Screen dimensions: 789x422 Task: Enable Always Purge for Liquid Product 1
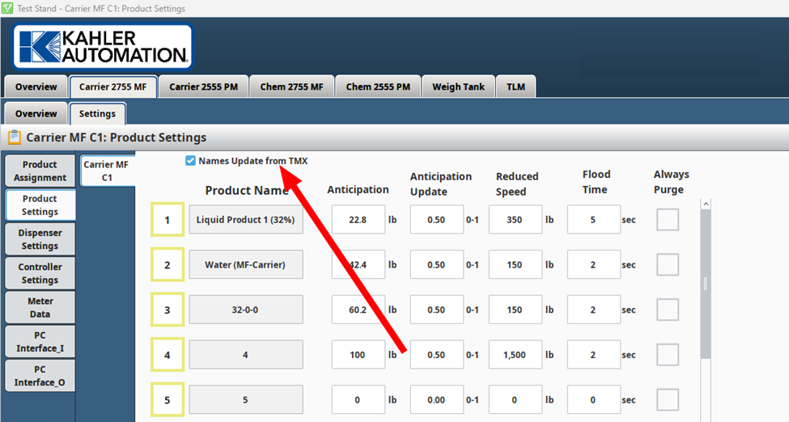coord(667,220)
